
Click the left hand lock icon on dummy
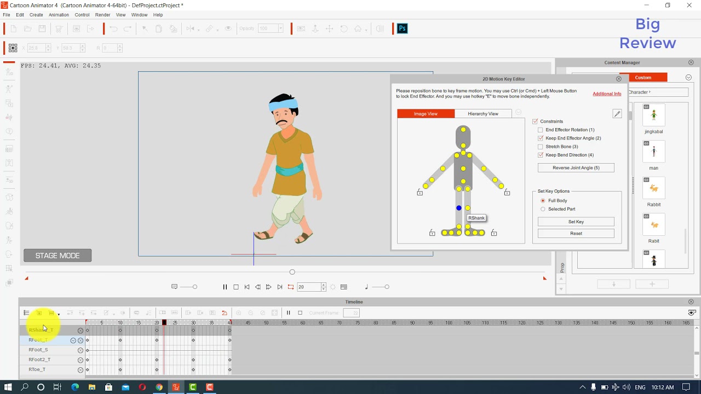coord(420,192)
